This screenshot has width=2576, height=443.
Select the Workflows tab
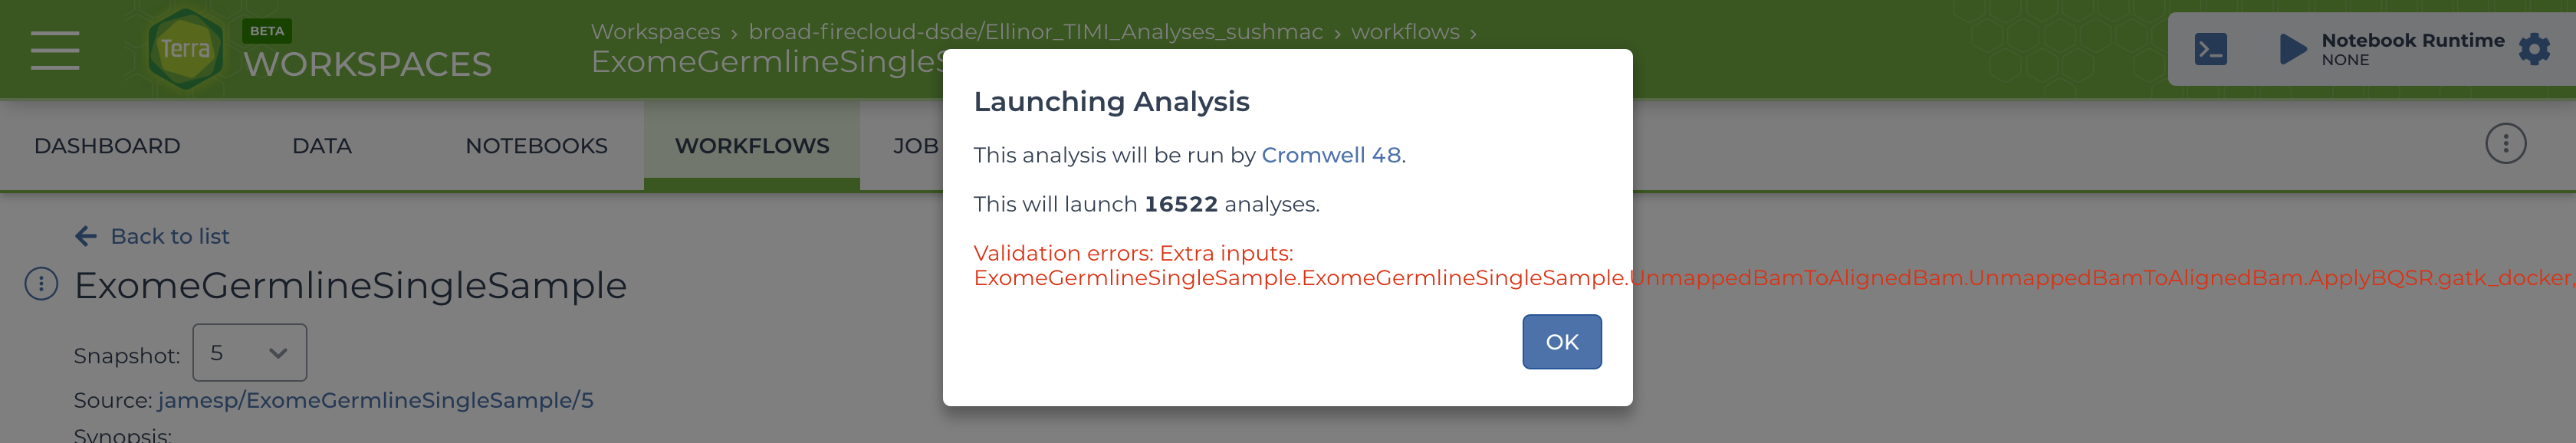pyautogui.click(x=752, y=146)
